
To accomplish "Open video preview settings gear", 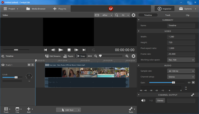I will click(x=133, y=15).
